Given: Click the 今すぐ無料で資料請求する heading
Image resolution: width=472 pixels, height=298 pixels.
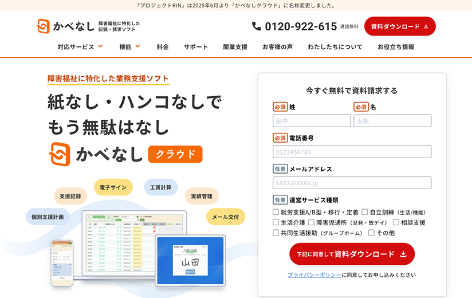Looking at the screenshot, I should (x=352, y=91).
